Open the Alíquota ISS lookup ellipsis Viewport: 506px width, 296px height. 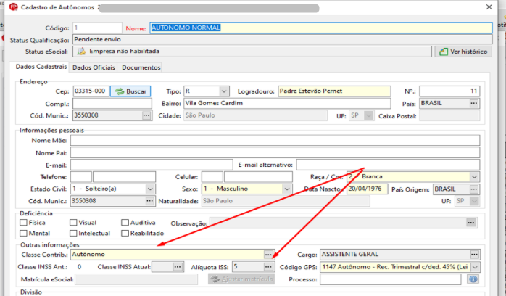pyautogui.click(x=268, y=267)
